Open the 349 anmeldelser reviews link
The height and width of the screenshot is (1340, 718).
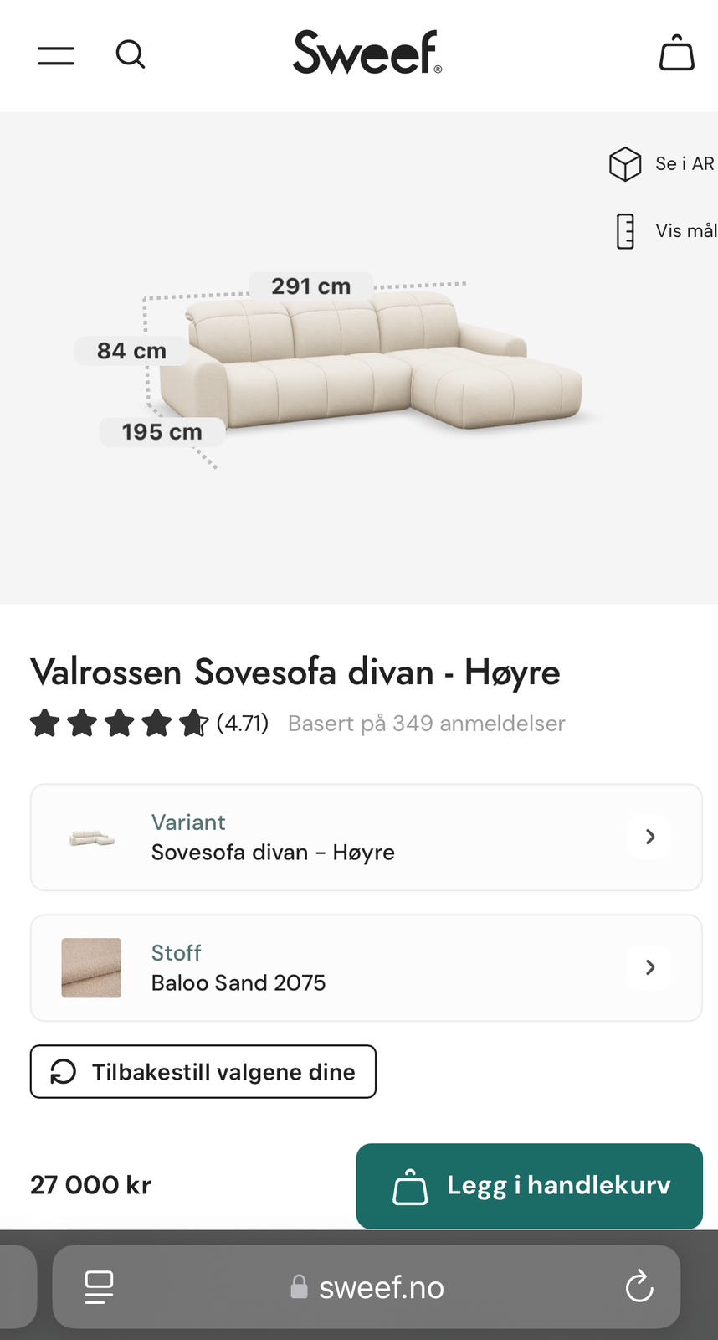[426, 724]
